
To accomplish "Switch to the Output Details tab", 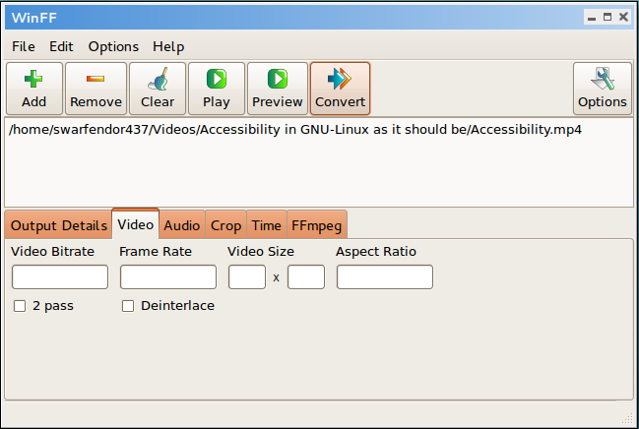I will point(58,225).
